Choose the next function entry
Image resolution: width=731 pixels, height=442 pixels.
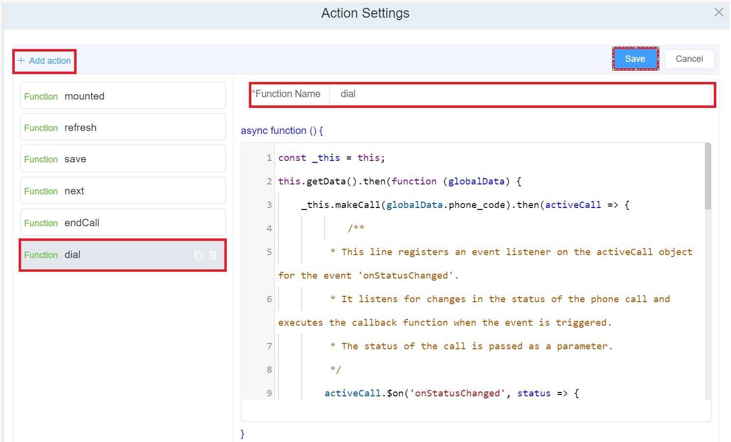click(123, 191)
